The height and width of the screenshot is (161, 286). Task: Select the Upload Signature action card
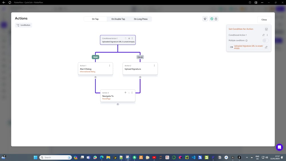(140, 69)
